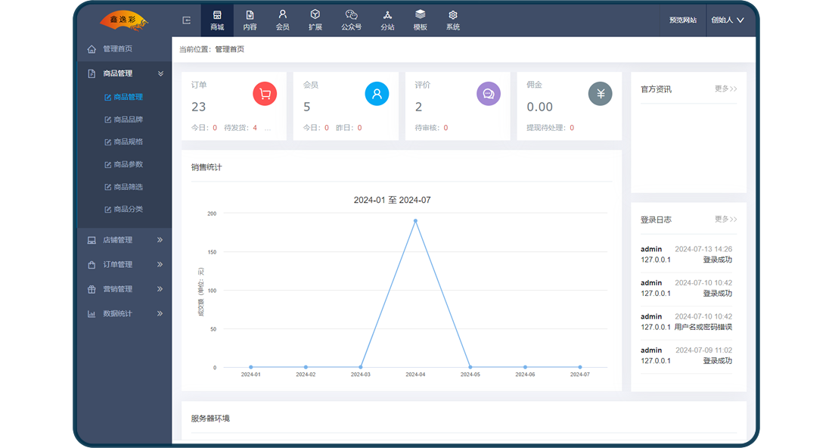This screenshot has height=448, width=832.
Task: Click the 数据统计 bar chart icon
Action: click(x=92, y=314)
